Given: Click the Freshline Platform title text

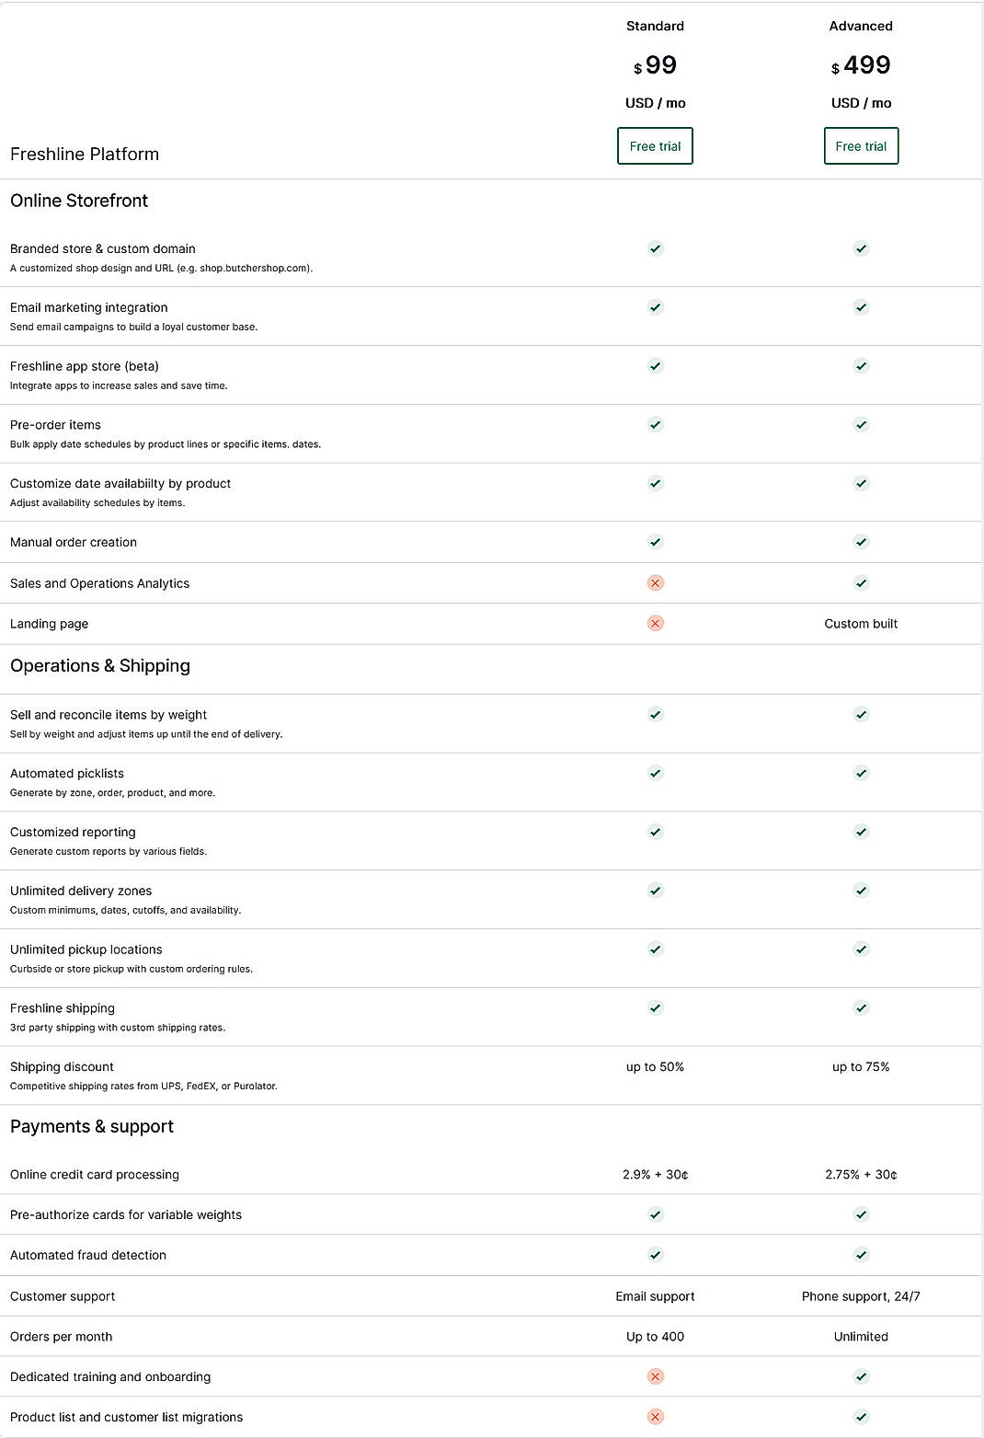Looking at the screenshot, I should pos(84,155).
